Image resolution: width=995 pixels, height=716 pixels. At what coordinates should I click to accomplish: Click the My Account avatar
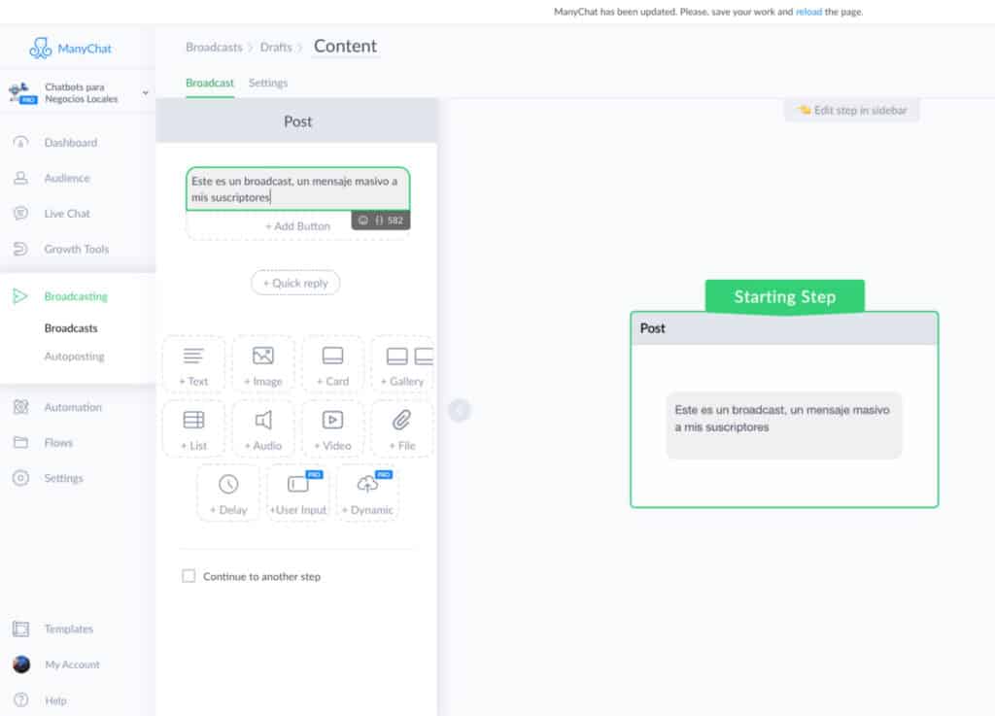(x=21, y=664)
